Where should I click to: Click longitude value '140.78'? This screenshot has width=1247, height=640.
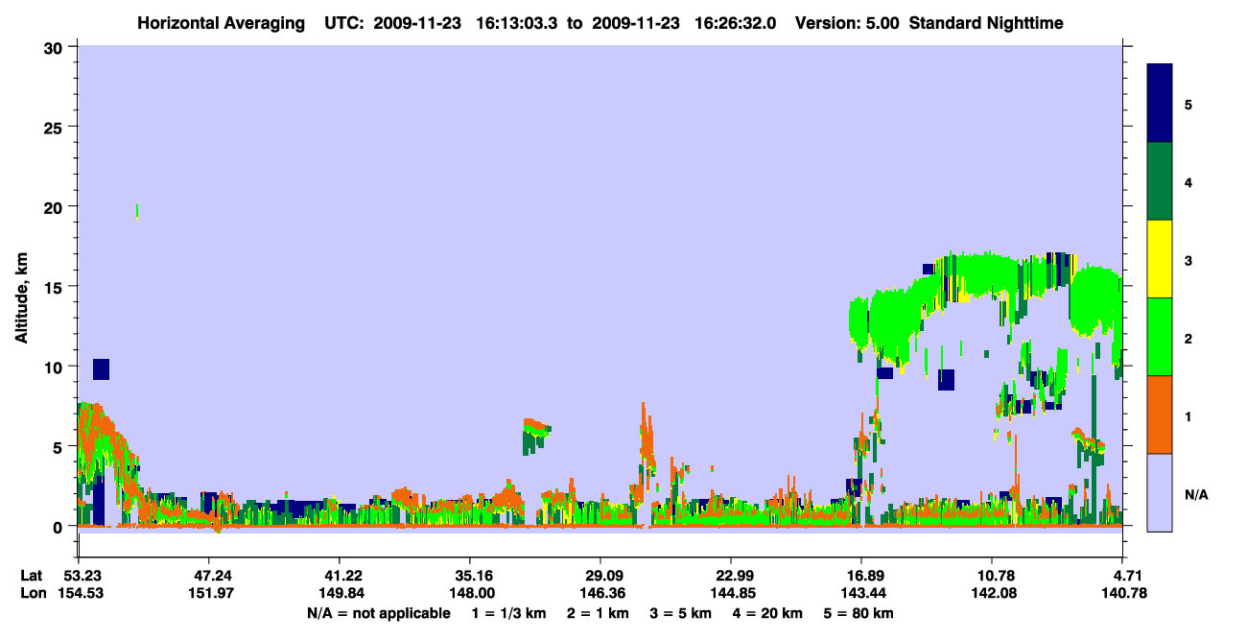click(1123, 593)
